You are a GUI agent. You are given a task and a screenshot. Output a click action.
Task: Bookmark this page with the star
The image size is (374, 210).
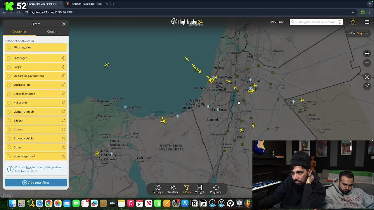tap(353, 12)
